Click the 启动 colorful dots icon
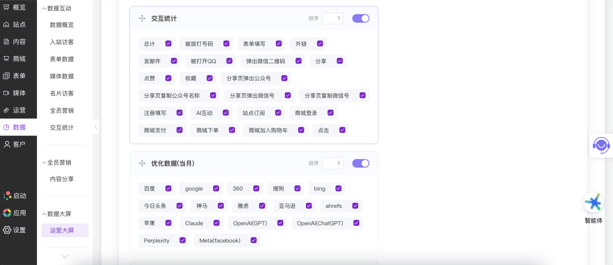This screenshot has height=265, width=613. coord(7,196)
